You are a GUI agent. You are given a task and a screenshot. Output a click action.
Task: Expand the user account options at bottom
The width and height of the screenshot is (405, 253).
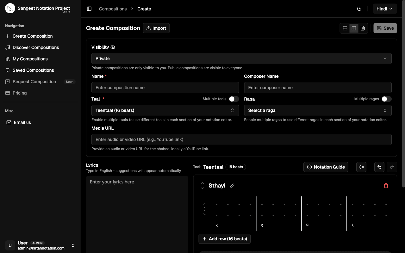point(73,245)
